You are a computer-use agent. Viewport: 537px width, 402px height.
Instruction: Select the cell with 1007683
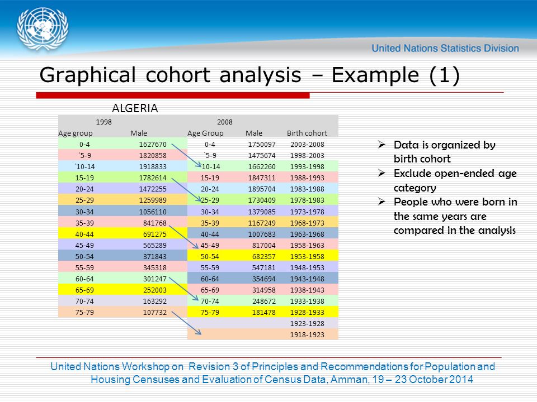click(262, 234)
